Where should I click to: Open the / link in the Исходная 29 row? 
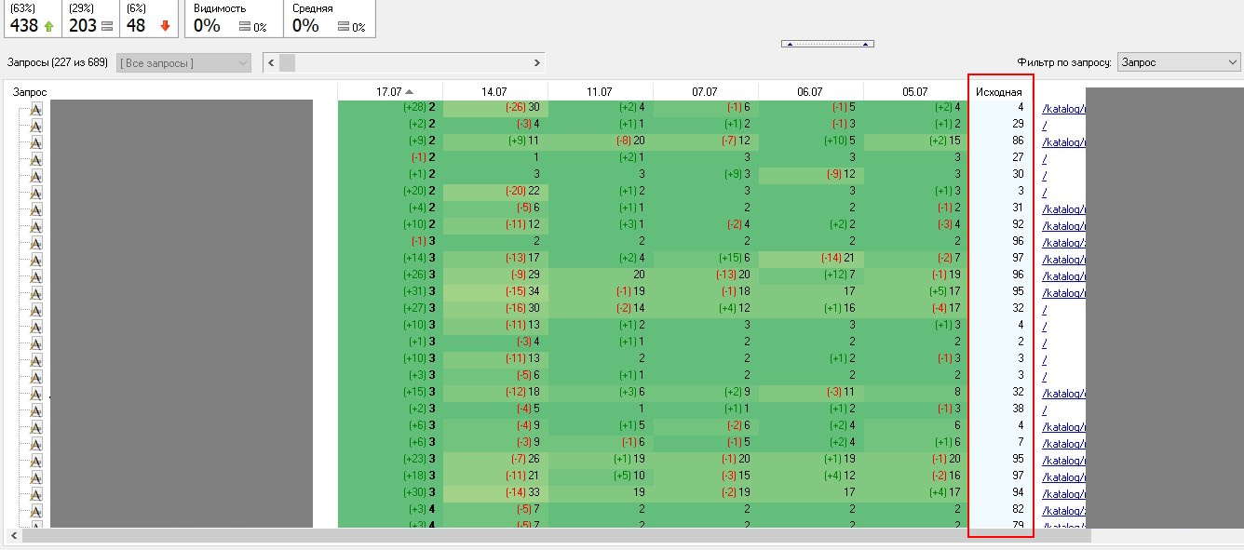click(1046, 125)
